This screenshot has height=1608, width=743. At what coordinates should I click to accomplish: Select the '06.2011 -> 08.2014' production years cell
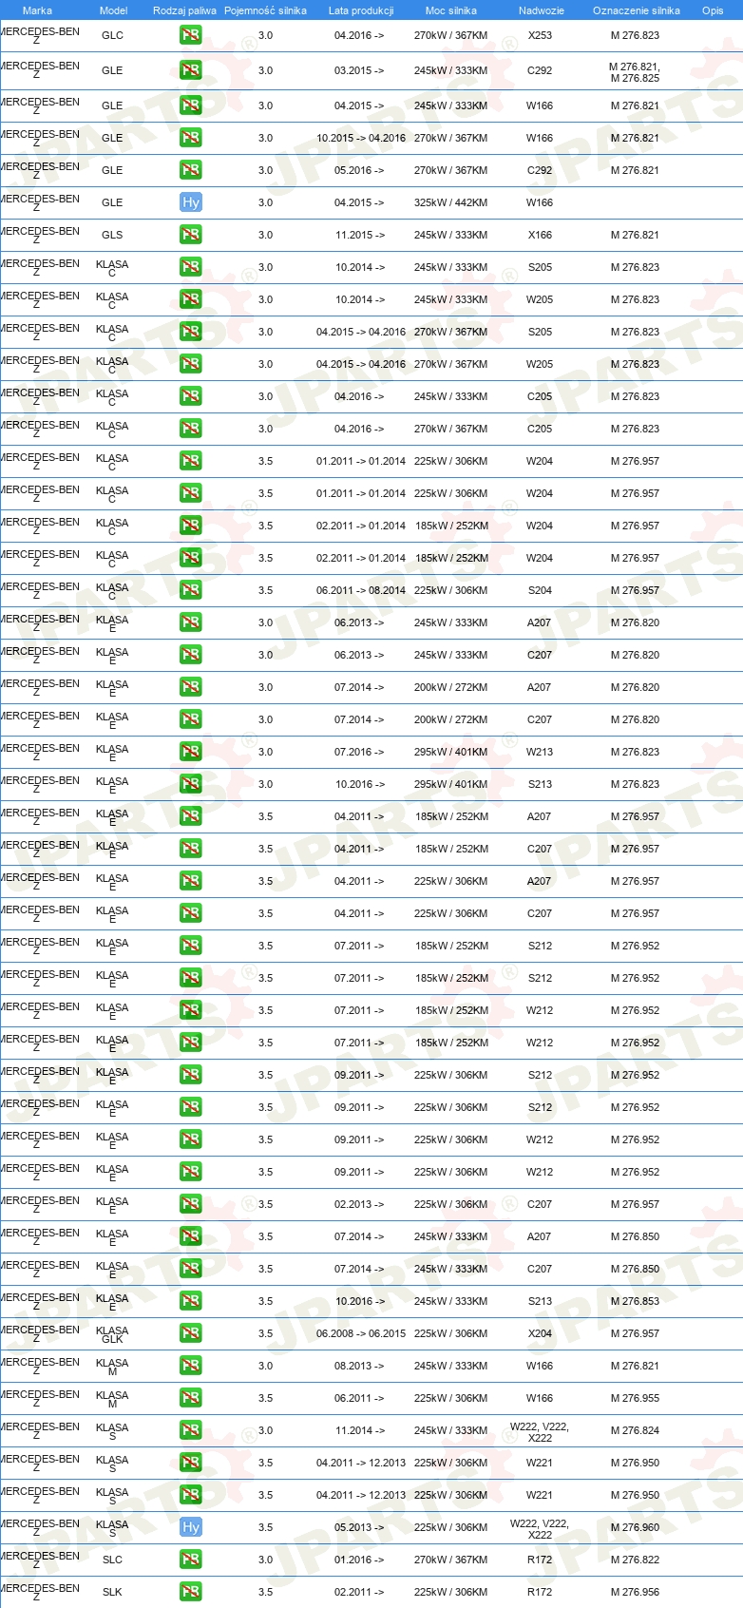pos(361,590)
